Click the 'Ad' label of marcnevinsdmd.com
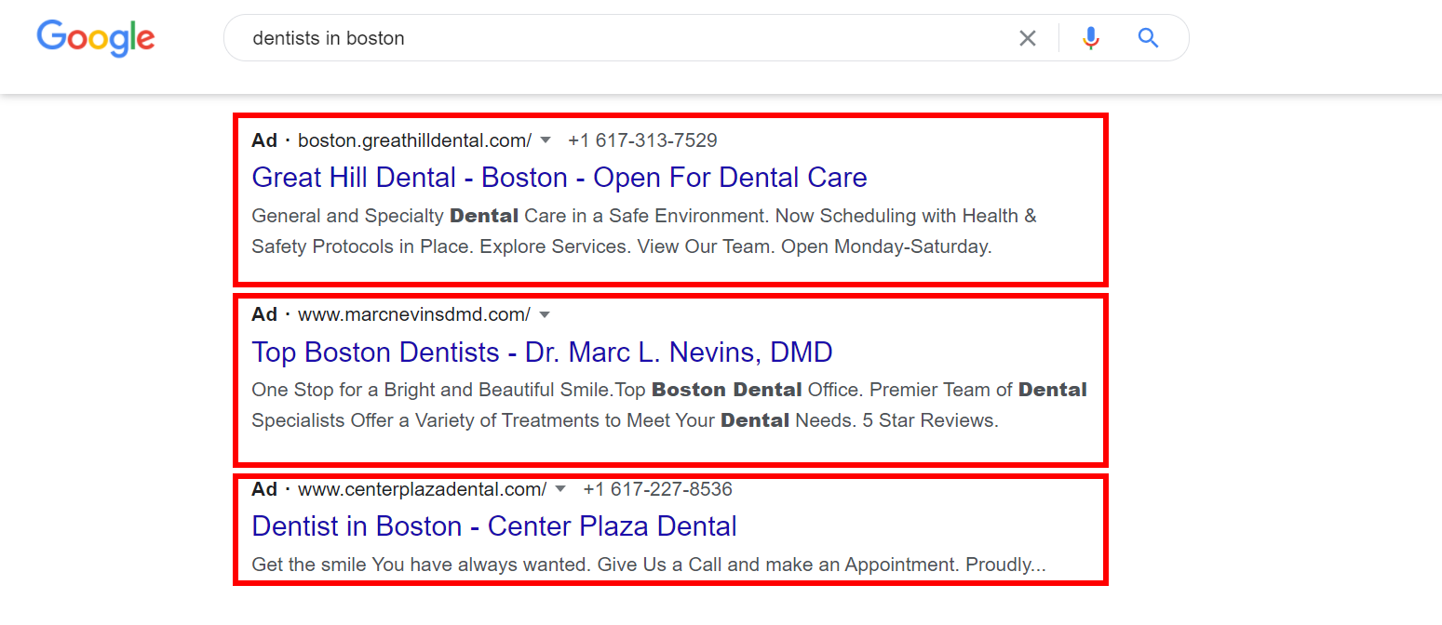This screenshot has width=1442, height=625. point(264,314)
